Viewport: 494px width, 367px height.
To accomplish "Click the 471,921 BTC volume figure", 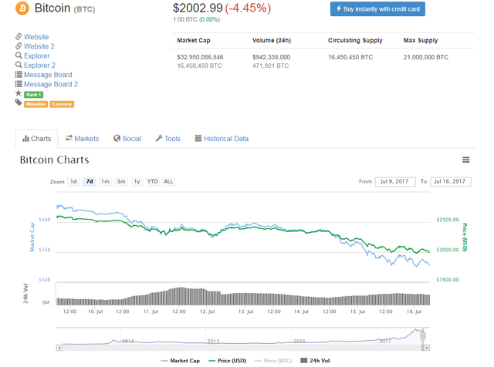I will [x=271, y=66].
